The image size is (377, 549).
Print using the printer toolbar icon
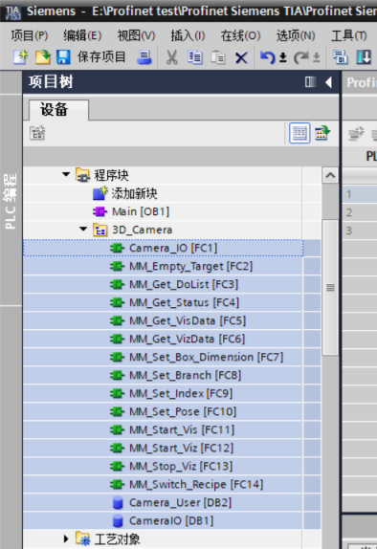pyautogui.click(x=144, y=57)
